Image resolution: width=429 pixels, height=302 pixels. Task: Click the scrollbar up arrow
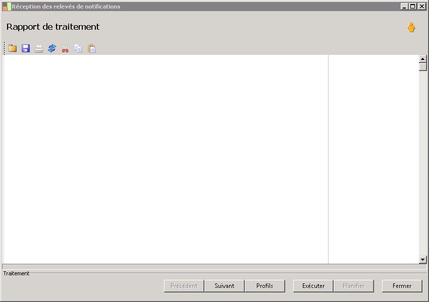pyautogui.click(x=423, y=59)
